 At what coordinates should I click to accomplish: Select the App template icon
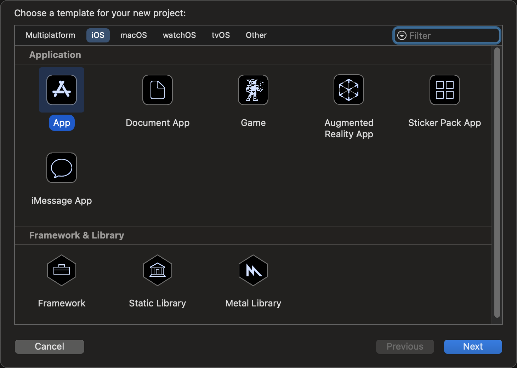(x=62, y=90)
